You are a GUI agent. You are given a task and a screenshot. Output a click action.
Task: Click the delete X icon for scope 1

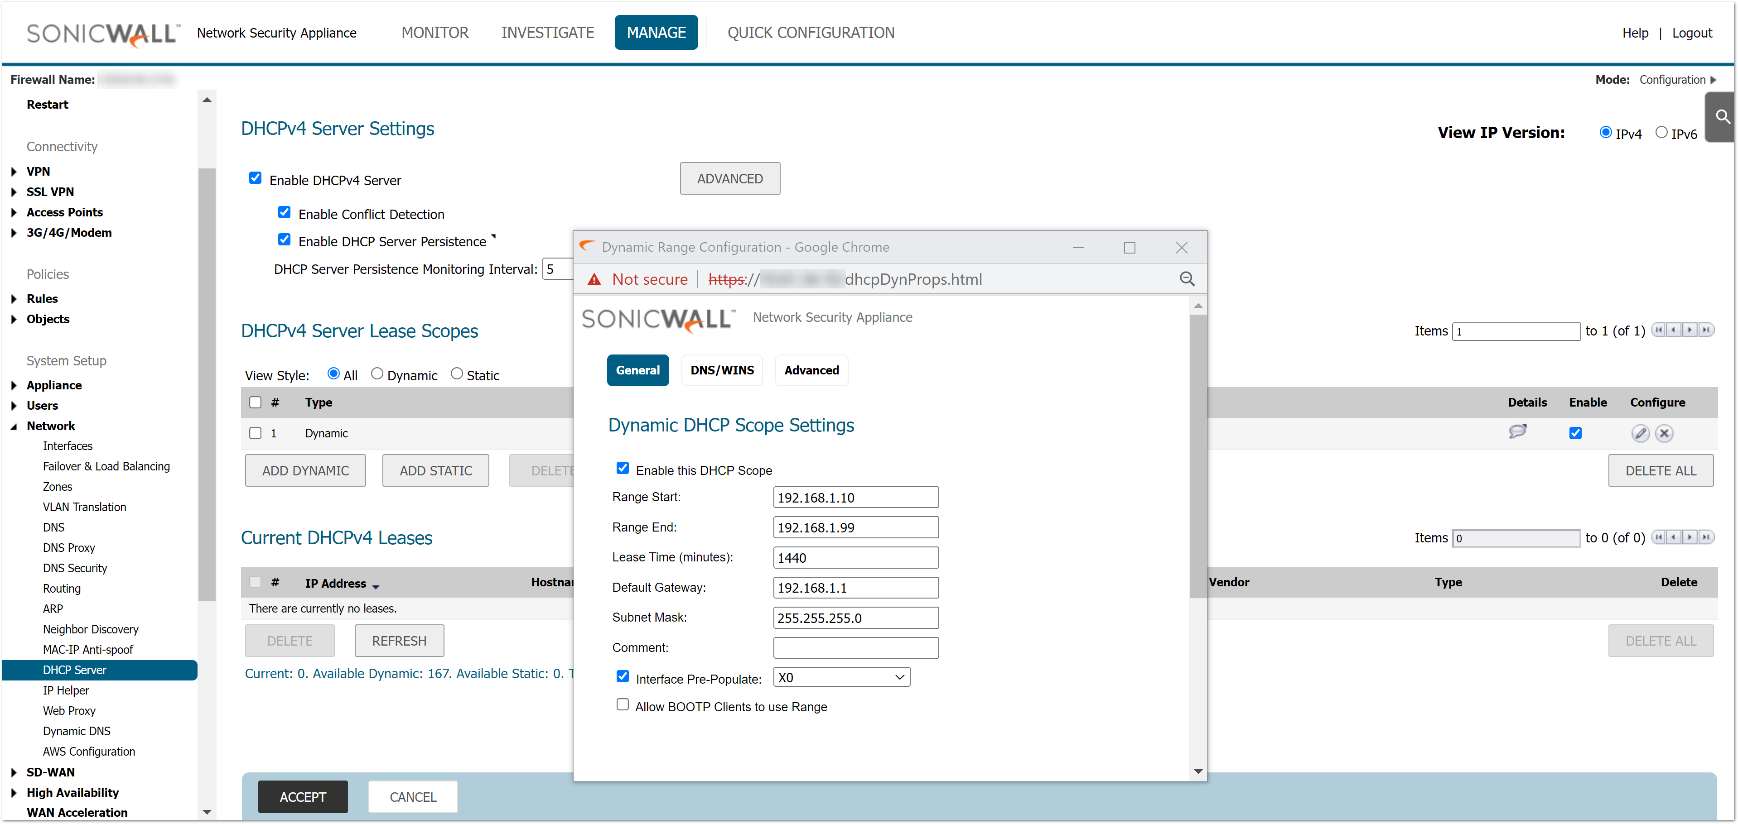coord(1664,434)
